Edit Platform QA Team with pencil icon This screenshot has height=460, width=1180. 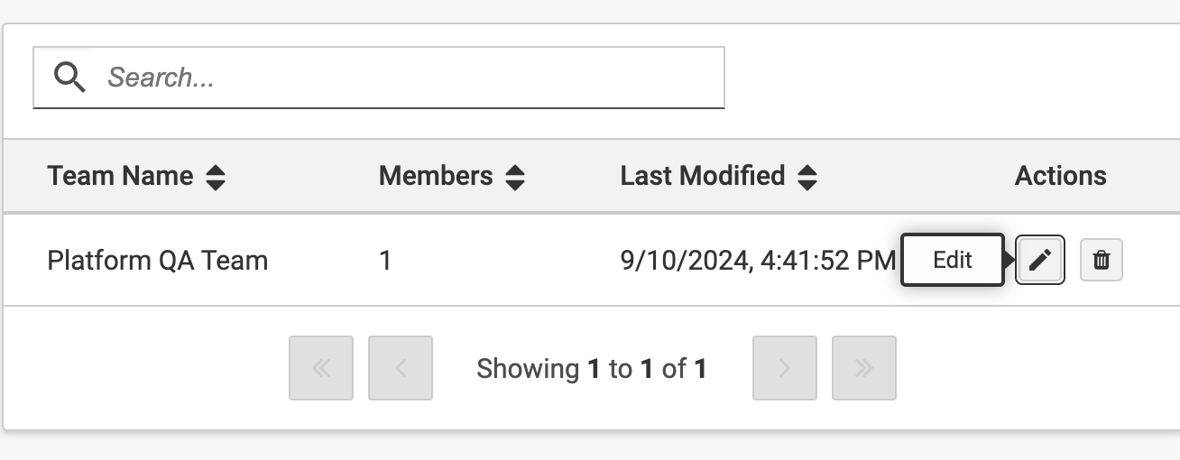(x=1040, y=261)
